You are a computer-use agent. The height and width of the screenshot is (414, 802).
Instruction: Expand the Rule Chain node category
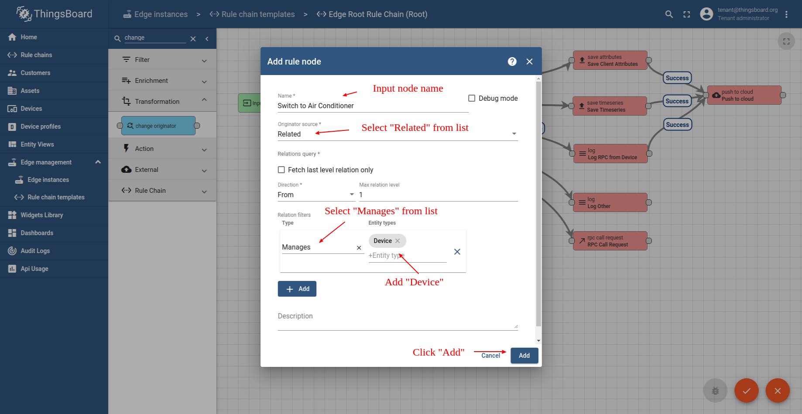tap(162, 191)
